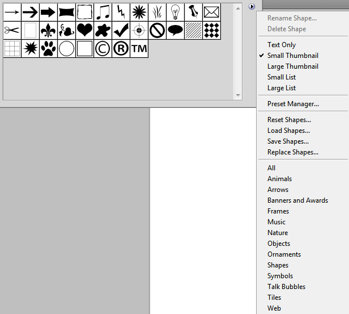Image resolution: width=349 pixels, height=314 pixels.
Task: Load the Frames shape set
Action: pyautogui.click(x=278, y=211)
